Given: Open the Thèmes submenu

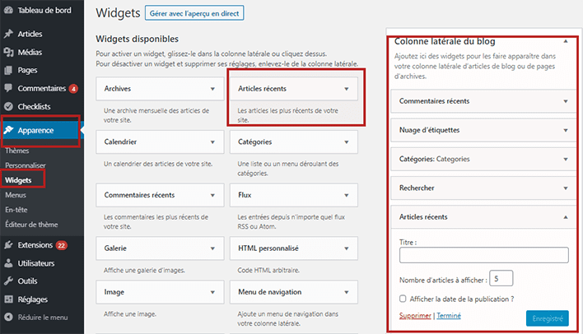Looking at the screenshot, I should pos(16,151).
